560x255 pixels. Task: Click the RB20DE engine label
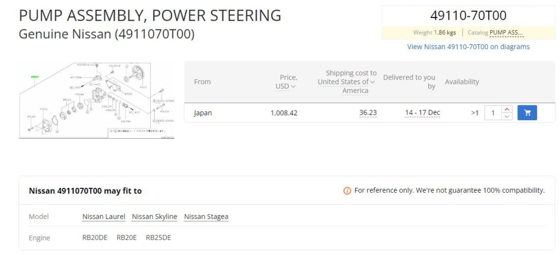tap(94, 238)
